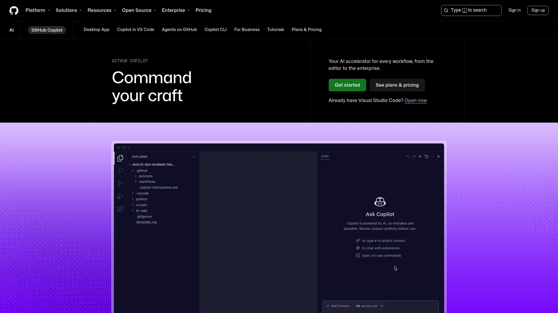Click the EXPLORER panel title

(x=139, y=157)
